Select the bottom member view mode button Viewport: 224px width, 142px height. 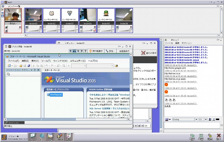click(x=3, y=16)
